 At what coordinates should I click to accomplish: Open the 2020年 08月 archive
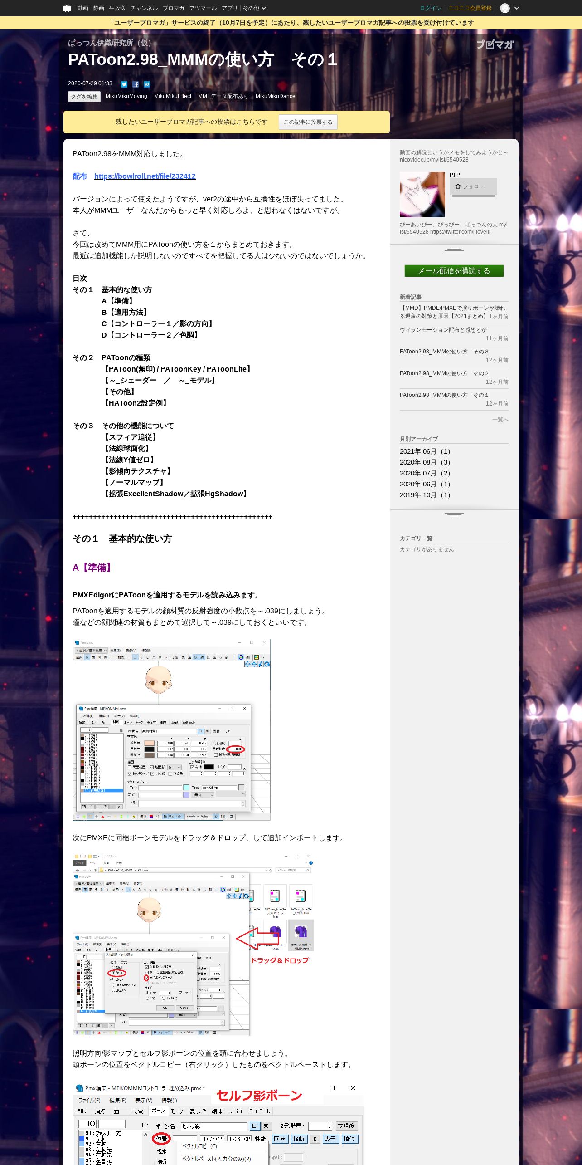pyautogui.click(x=425, y=462)
